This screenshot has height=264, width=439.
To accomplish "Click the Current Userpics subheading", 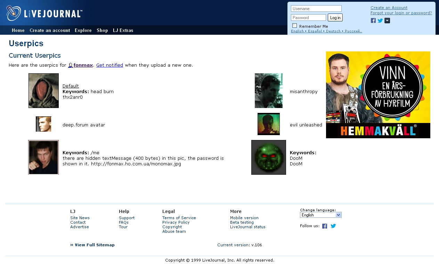I will 35,56.
